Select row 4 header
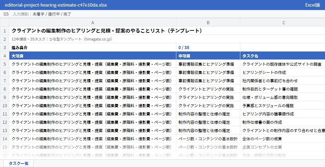 click(x=4, y=56)
